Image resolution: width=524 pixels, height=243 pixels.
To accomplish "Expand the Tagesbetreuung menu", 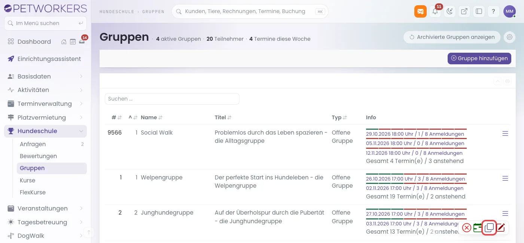I will pyautogui.click(x=45, y=222).
